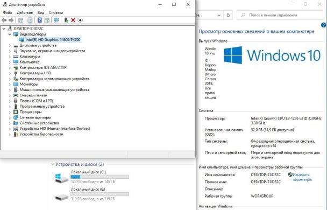Click the Изменить параметры link
Screen dimensions: 327x210
[302, 177]
